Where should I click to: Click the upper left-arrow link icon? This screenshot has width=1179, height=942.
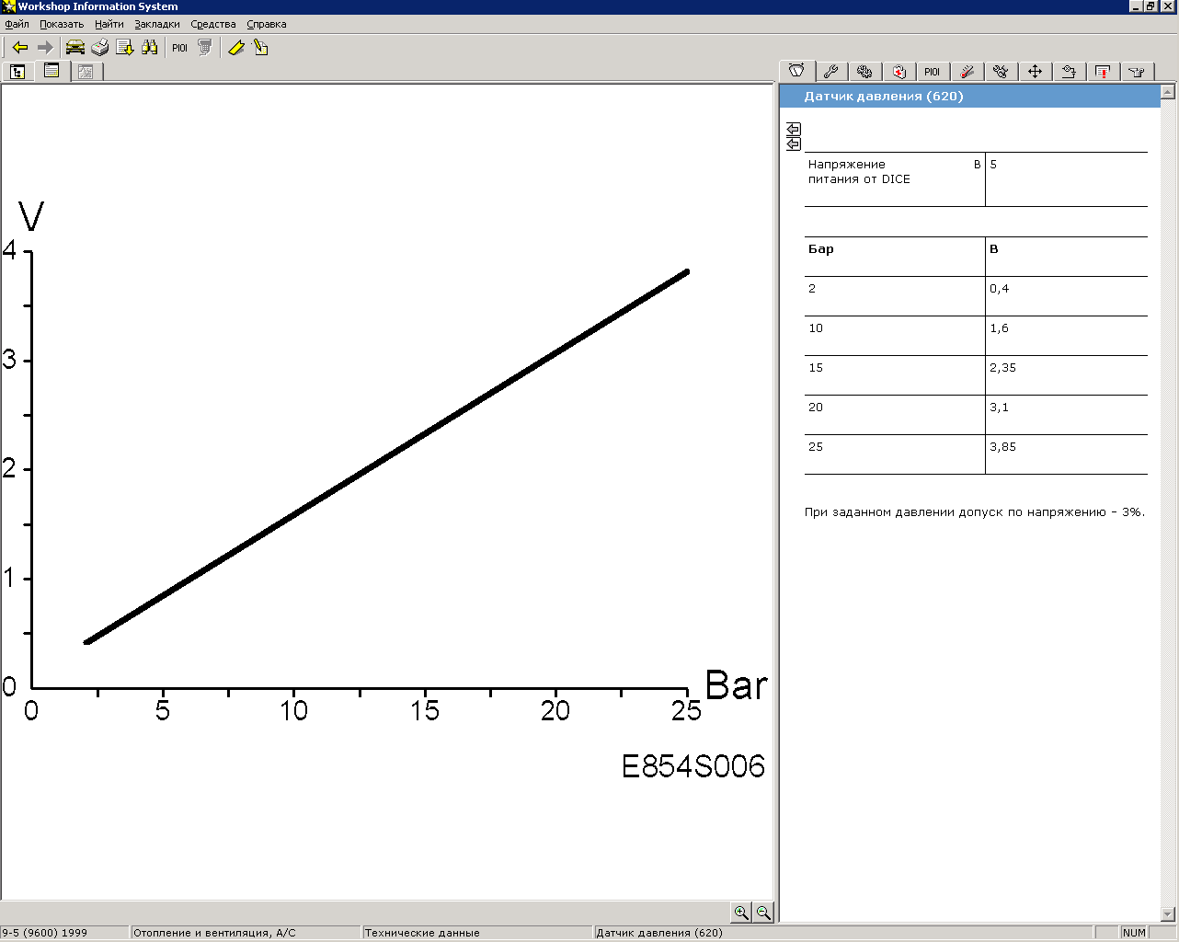point(794,129)
